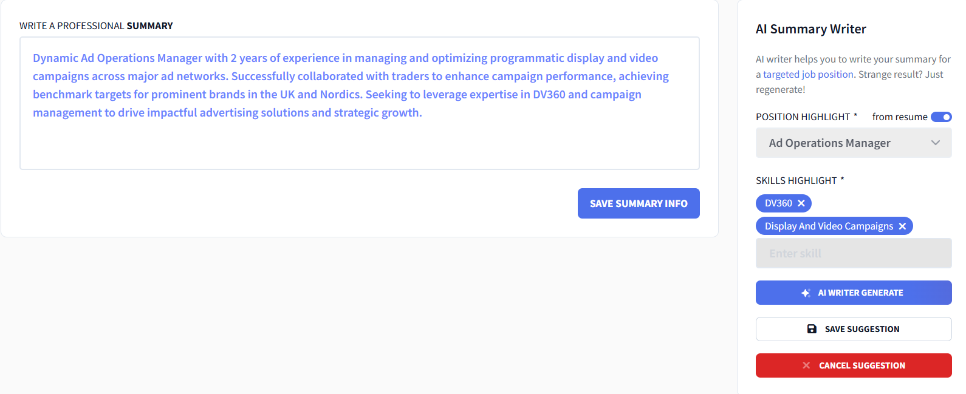Click SAVE SUMMARY INFO button
The width and height of the screenshot is (966, 394).
(639, 203)
